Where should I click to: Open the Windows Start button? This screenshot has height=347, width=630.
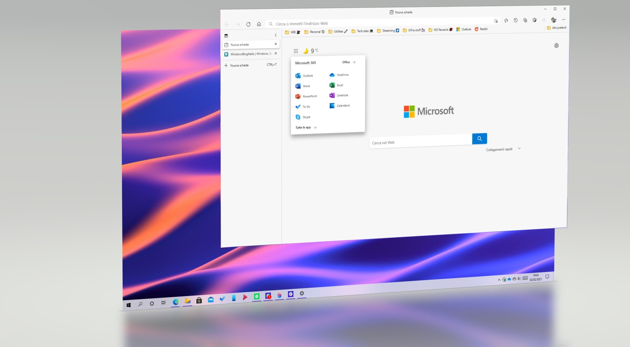[x=129, y=305]
